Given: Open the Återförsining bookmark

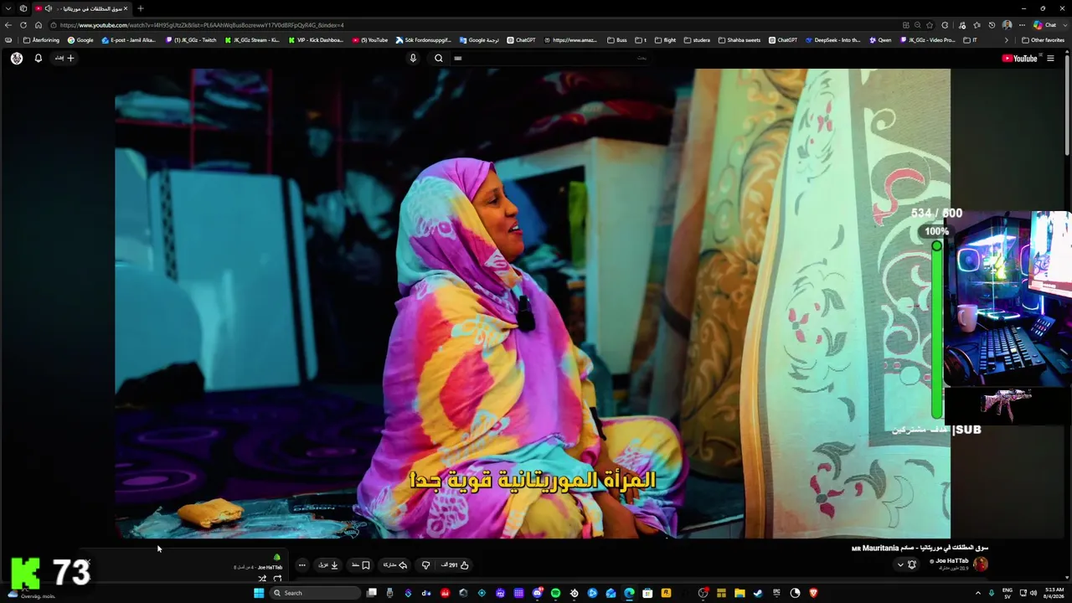Looking at the screenshot, I should click(41, 40).
